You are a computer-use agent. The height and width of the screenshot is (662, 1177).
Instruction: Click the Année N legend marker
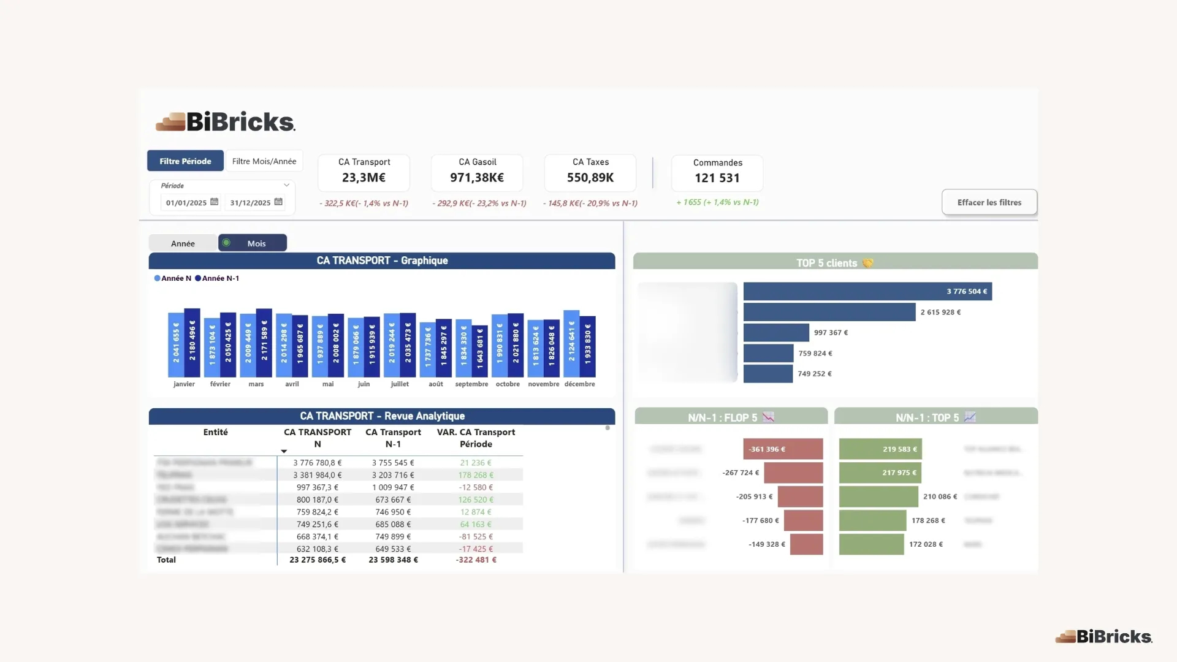(x=157, y=278)
